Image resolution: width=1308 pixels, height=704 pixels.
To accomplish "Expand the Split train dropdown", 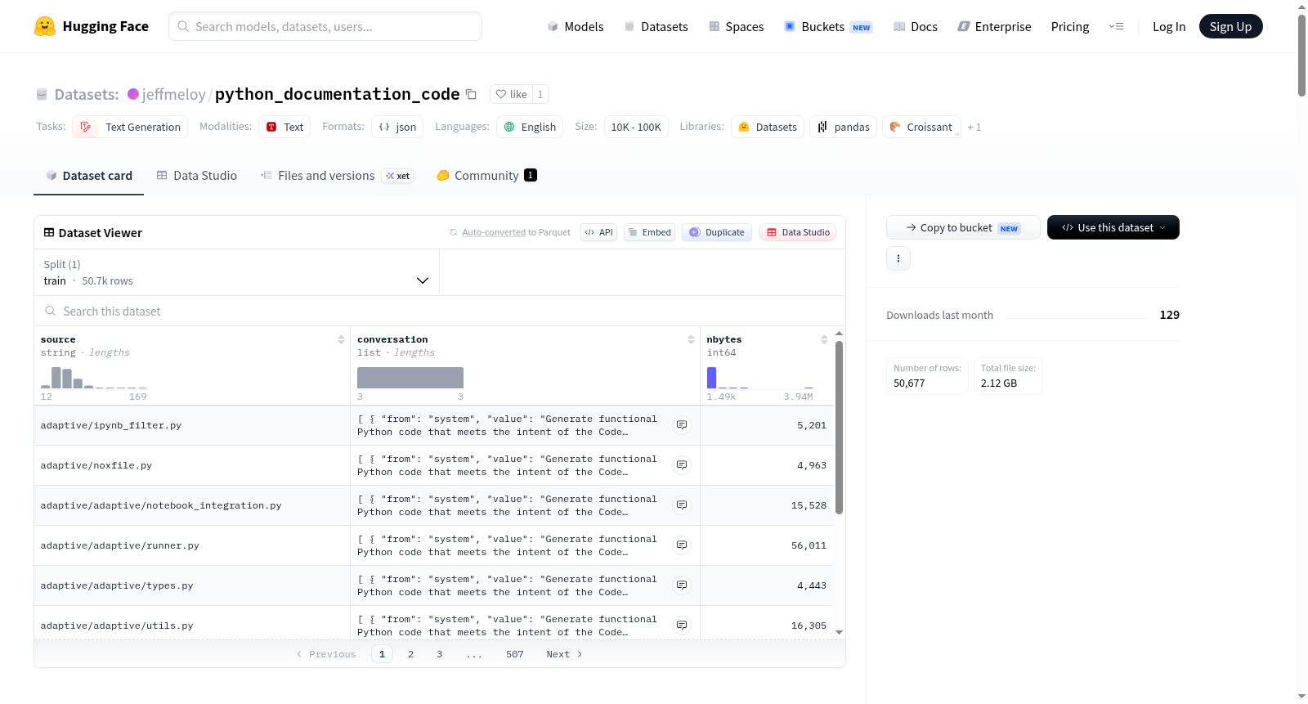I will pos(236,272).
